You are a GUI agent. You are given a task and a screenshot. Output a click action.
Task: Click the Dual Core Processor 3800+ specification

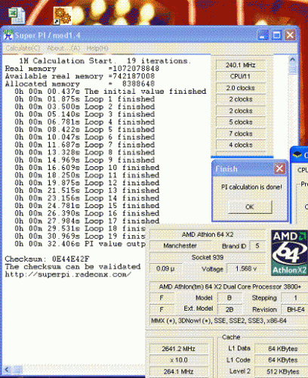coord(230,287)
